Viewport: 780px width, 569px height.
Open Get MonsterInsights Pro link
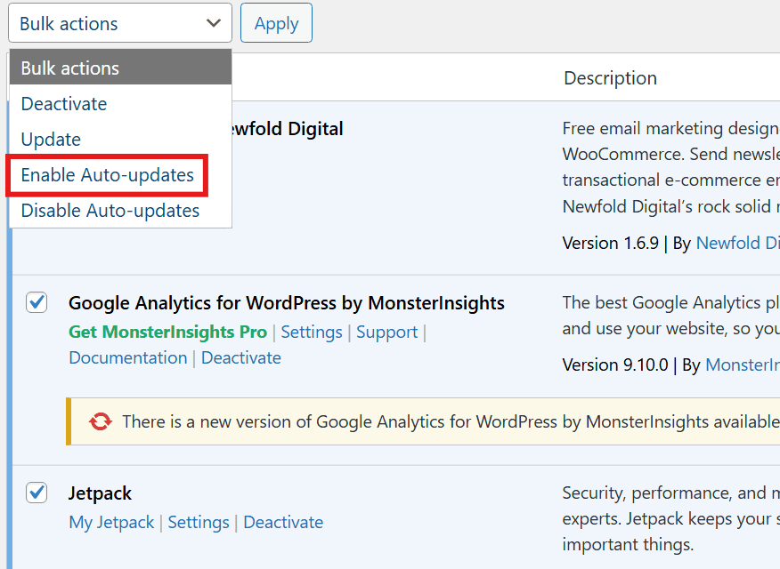point(167,332)
